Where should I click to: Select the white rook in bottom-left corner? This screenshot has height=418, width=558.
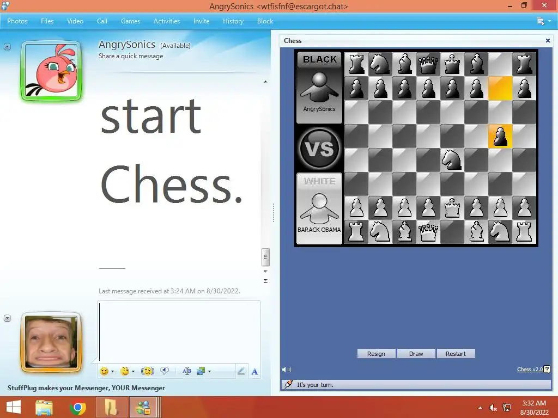(x=356, y=232)
